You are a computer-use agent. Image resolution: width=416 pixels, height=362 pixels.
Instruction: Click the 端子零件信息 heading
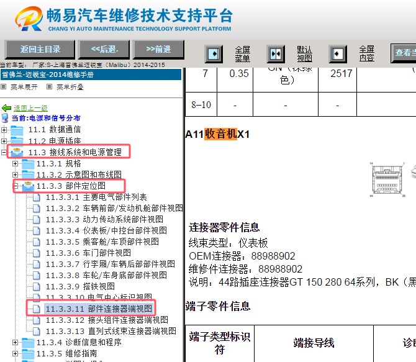pyautogui.click(x=218, y=306)
